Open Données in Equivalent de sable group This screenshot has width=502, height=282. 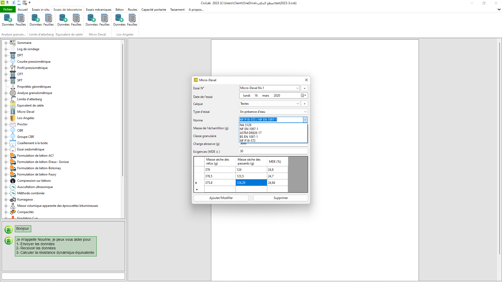(63, 20)
